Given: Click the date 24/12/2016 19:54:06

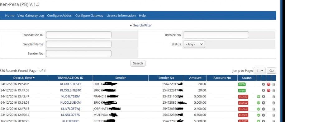Looking at the screenshot, I should tap(15, 84).
